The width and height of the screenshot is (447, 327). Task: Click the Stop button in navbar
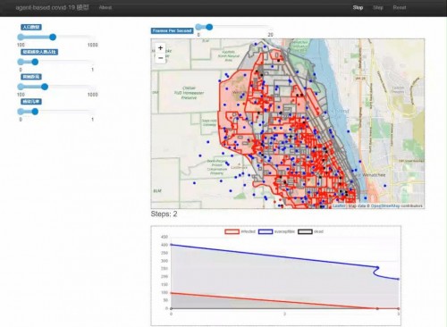[x=358, y=8]
